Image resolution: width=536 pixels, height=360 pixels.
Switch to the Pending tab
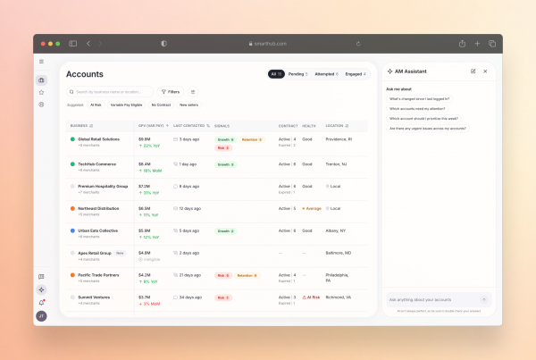(298, 73)
